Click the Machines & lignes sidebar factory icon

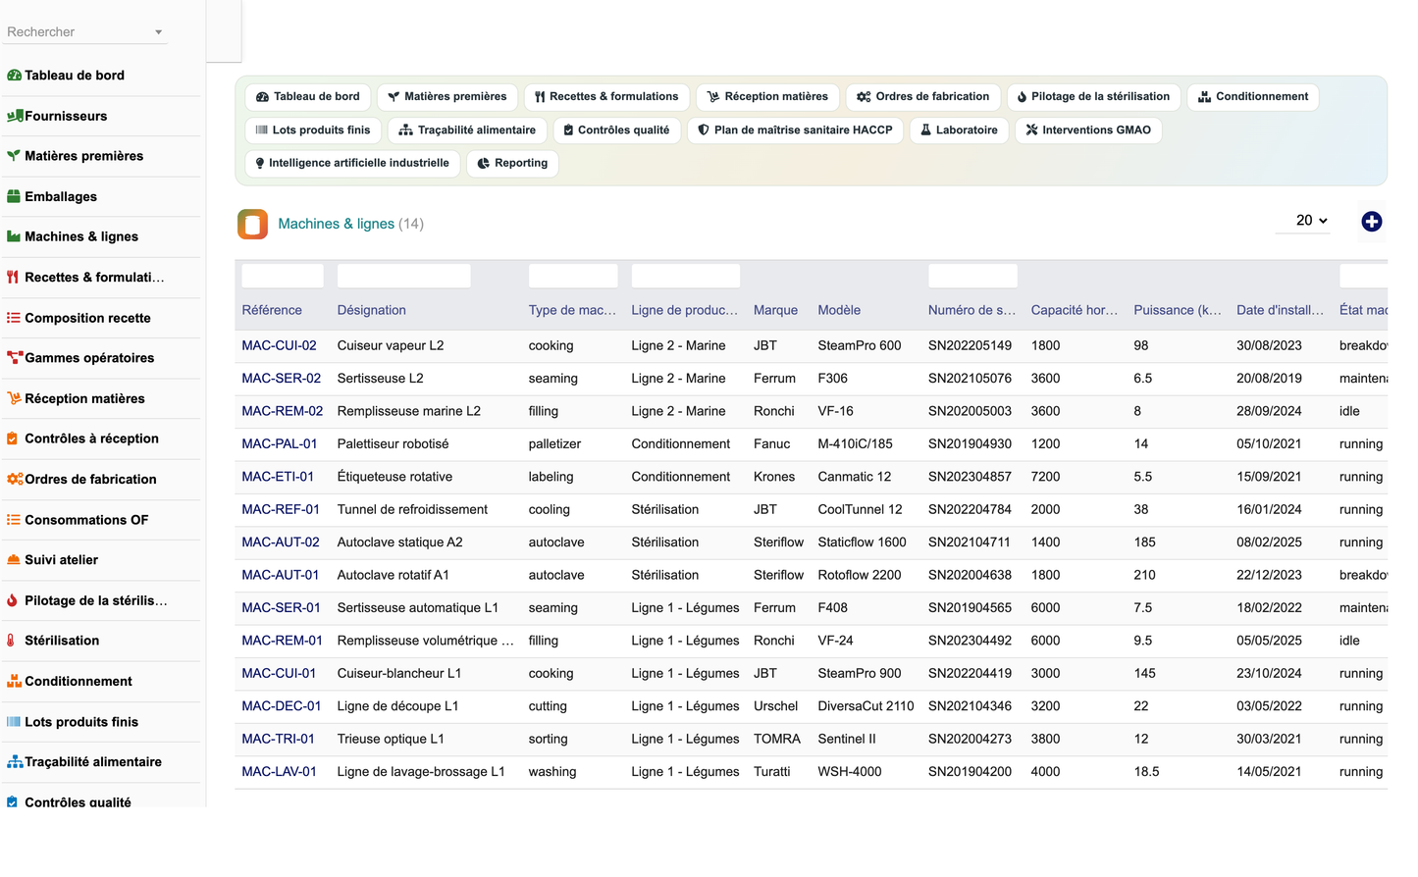pyautogui.click(x=14, y=236)
